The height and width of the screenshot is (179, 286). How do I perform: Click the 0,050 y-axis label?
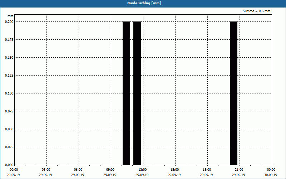pos(9,129)
